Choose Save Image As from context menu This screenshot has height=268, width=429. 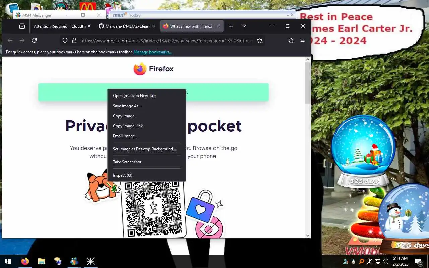tap(146, 106)
